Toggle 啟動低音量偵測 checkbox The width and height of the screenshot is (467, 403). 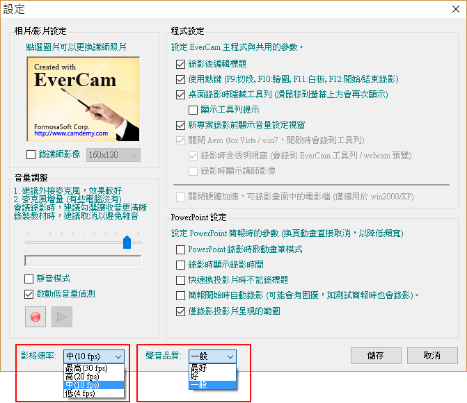29,295
